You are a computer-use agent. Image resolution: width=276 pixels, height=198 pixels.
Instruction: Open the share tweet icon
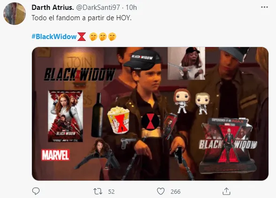coord(226,191)
